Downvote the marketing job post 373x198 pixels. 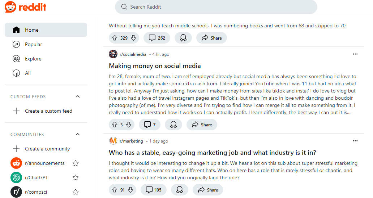130,190
